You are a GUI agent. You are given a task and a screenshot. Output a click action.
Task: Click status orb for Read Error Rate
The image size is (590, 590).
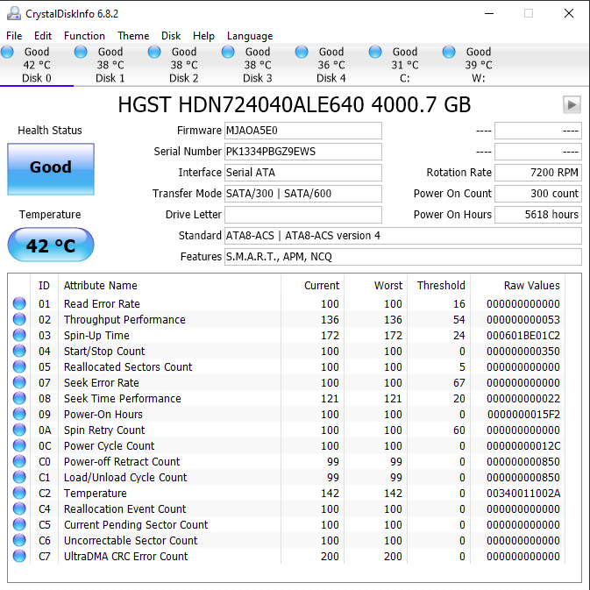(19, 303)
